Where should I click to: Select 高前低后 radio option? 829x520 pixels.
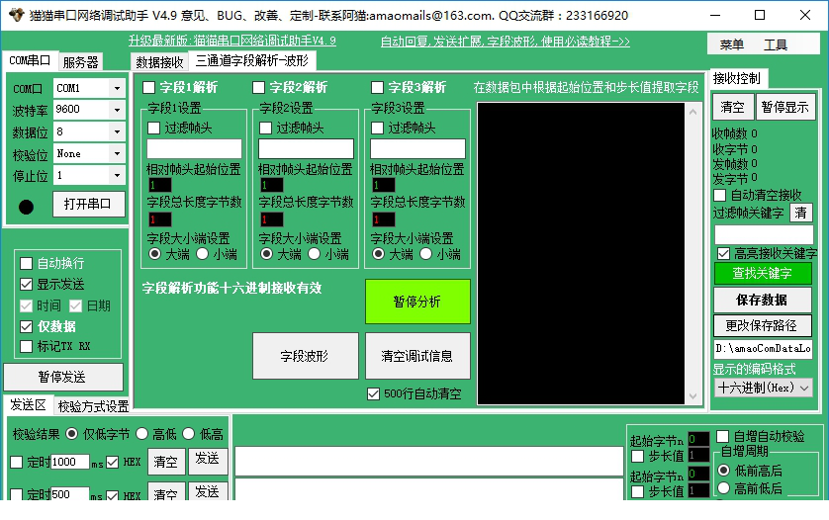[x=723, y=488]
